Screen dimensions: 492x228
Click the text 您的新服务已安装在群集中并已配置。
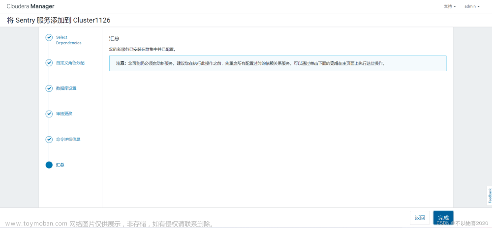[143, 50]
